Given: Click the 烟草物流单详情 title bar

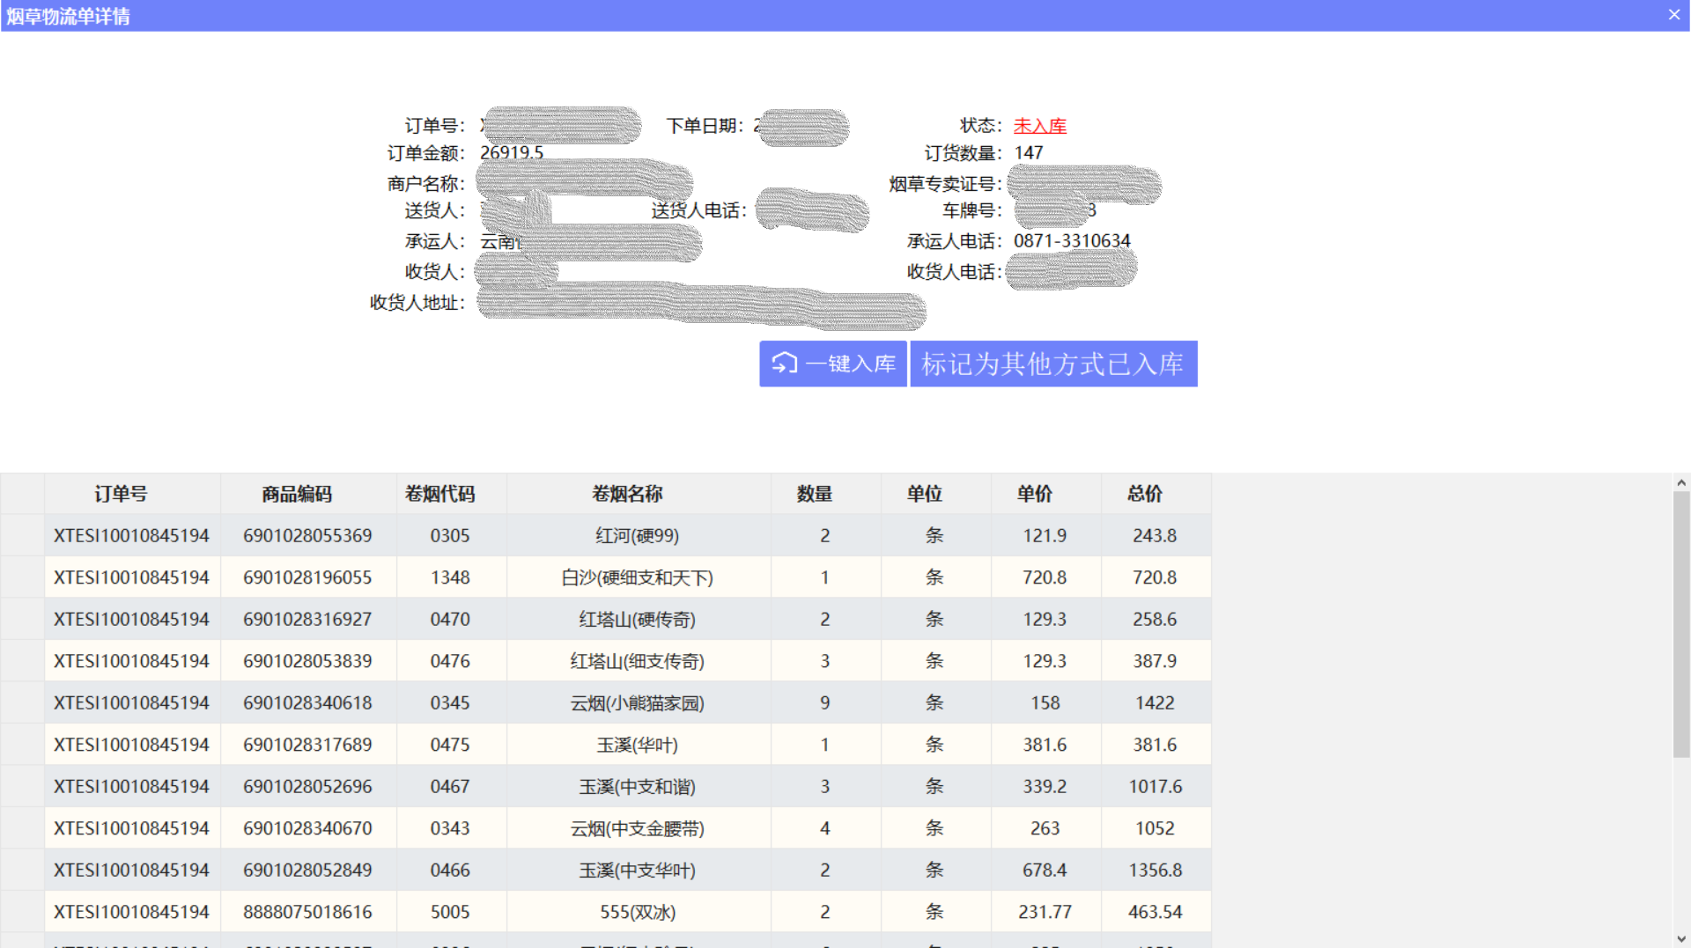Looking at the screenshot, I should point(69,14).
